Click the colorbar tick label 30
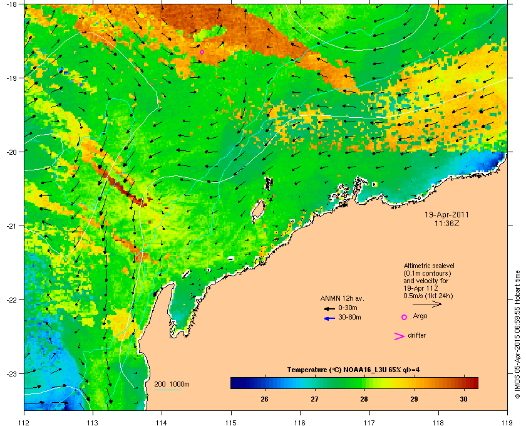Viewport: 526px width, 426px height. (463, 399)
